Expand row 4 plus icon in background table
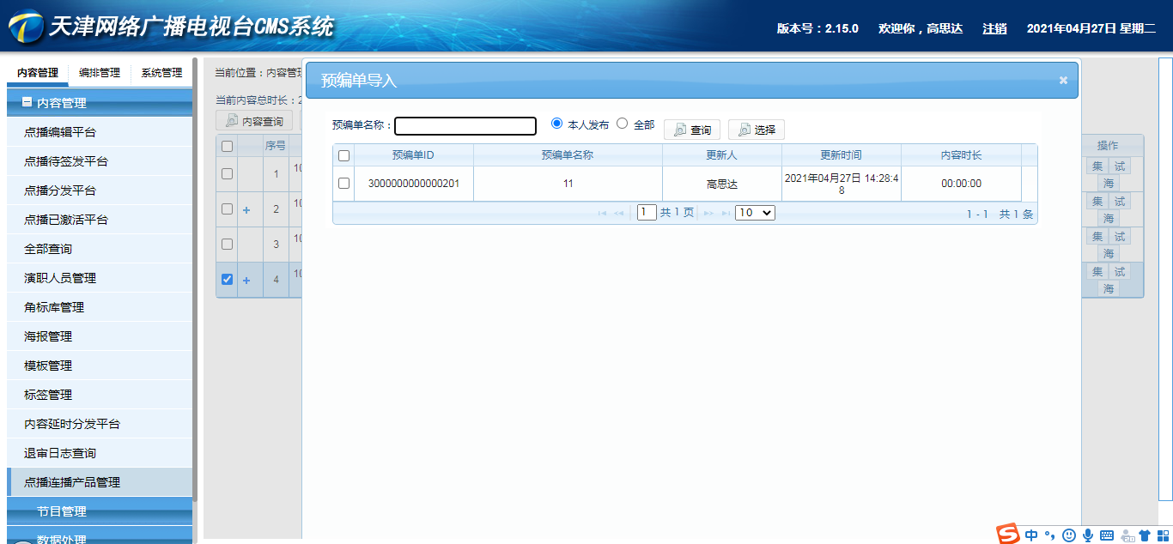 [x=246, y=280]
